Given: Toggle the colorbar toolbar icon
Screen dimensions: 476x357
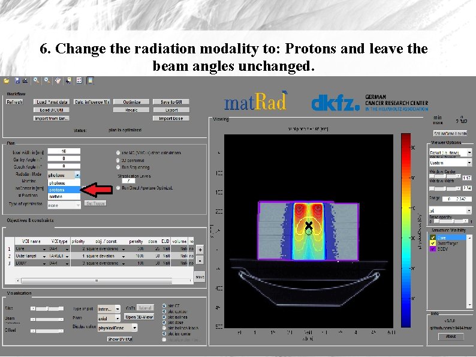Looking at the screenshot, I should point(90,80).
